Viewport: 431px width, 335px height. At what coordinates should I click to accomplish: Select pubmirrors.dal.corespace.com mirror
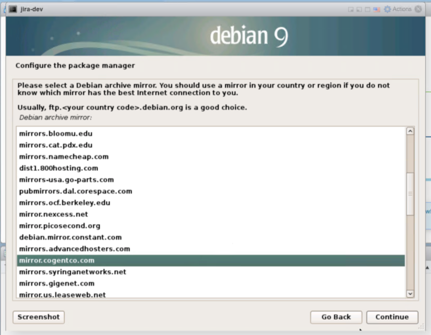click(211, 191)
